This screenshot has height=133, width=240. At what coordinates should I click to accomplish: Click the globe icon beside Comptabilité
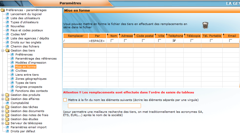click(x=7, y=103)
